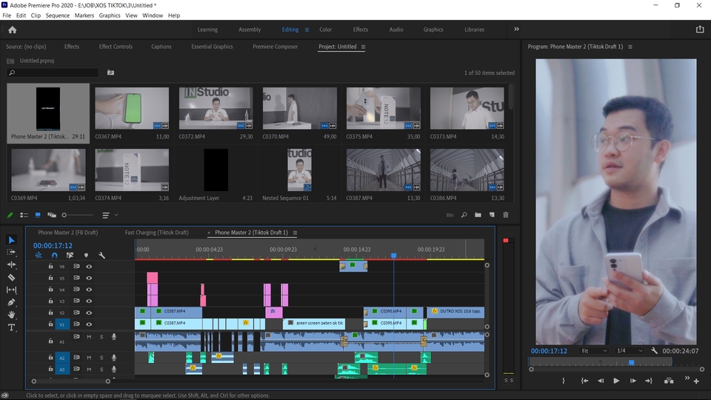Click the search folder icon beside search box
This screenshot has height=400, width=711.
click(x=110, y=73)
